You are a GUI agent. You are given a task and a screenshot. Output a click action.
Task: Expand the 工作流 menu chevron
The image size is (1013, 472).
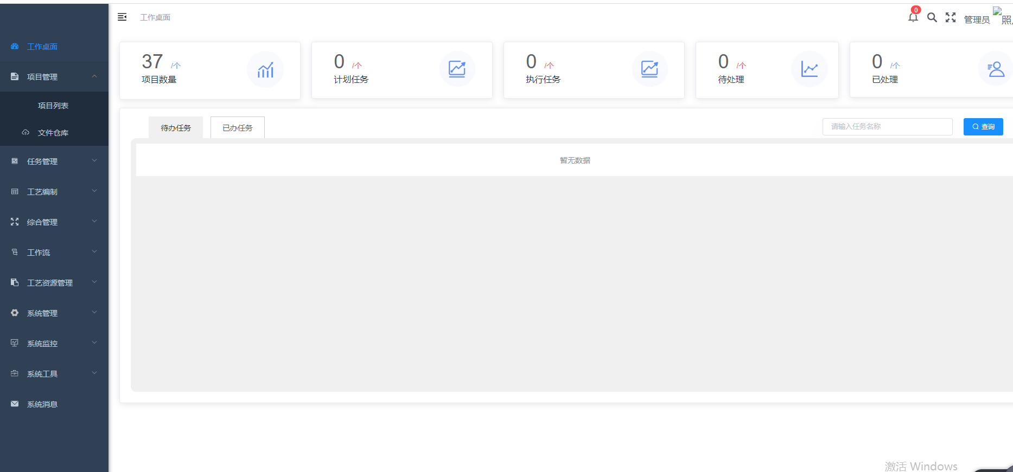click(x=94, y=252)
